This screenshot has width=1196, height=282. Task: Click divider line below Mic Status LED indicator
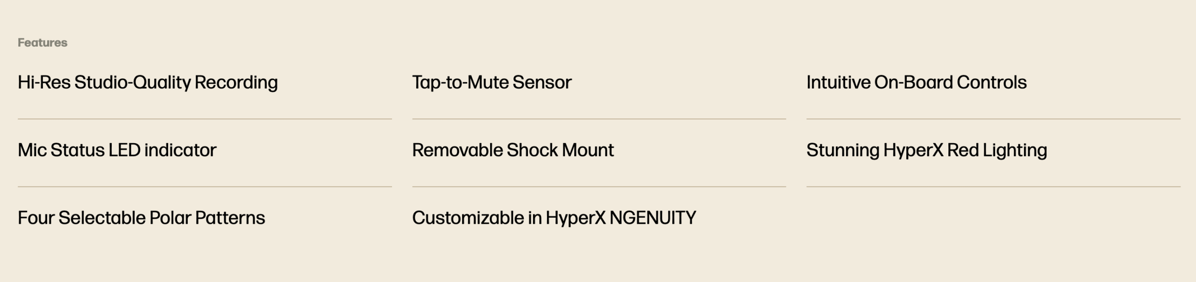click(205, 186)
